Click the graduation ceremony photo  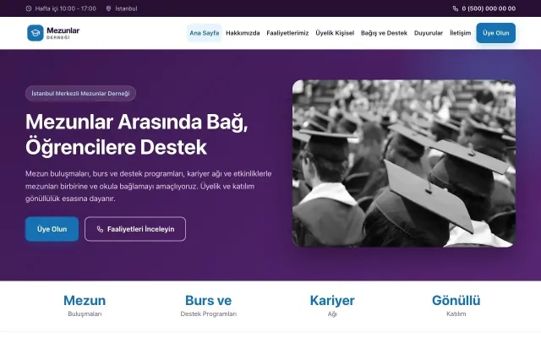404,163
